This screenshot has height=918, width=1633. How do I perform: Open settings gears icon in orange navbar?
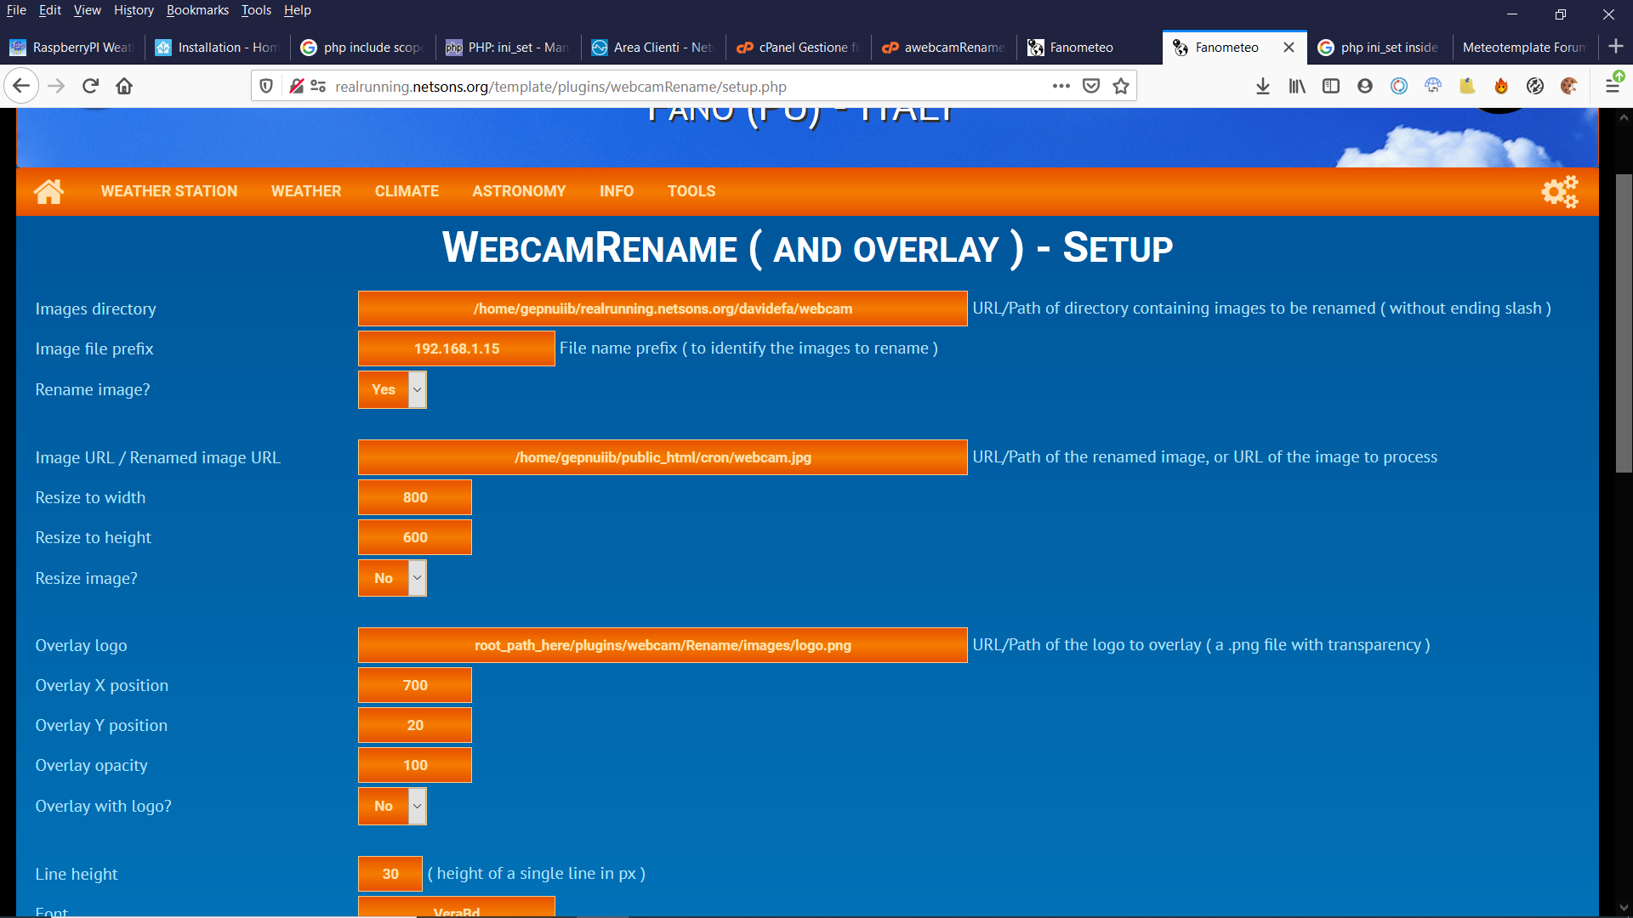click(x=1559, y=191)
